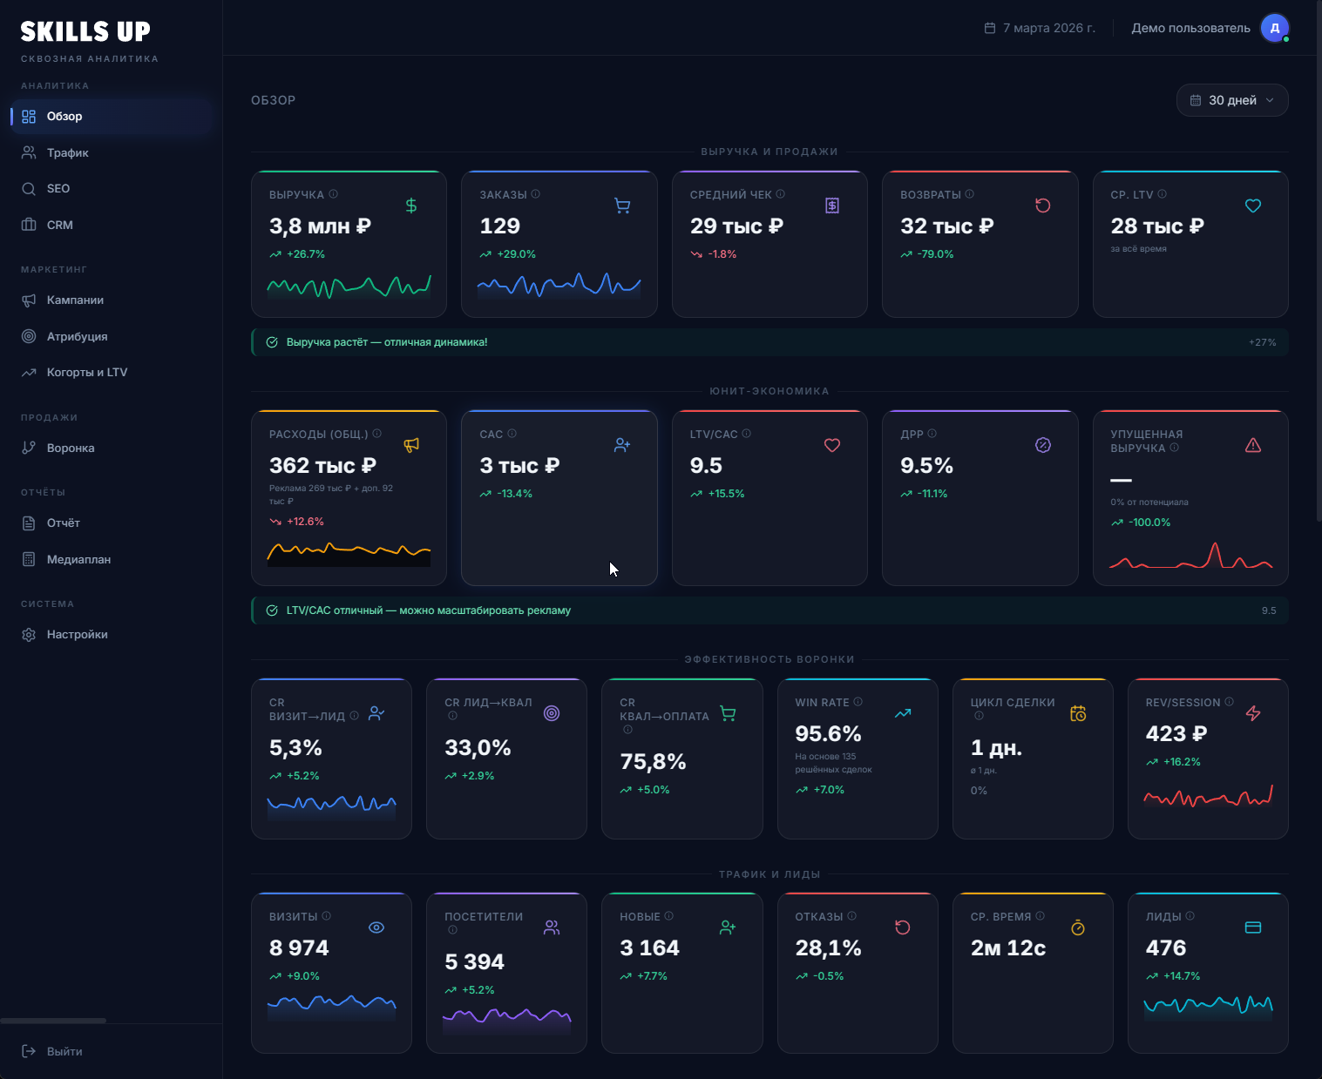Image resolution: width=1322 pixels, height=1079 pixels.
Task: Open Когорты и LTV trend icon
Action: (28, 372)
